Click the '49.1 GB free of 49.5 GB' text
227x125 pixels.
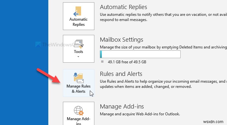(127, 62)
